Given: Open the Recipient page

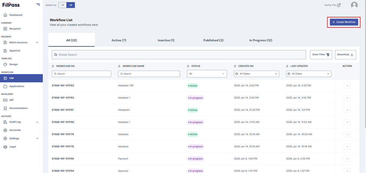Looking at the screenshot, I should [15, 29].
